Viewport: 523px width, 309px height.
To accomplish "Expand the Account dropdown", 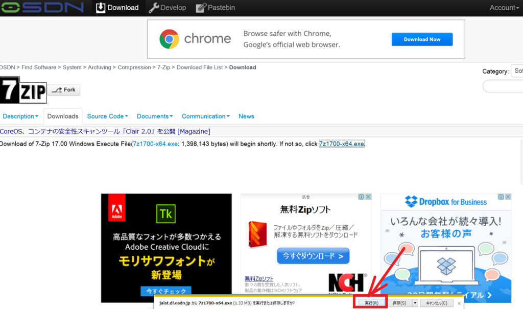I will pos(504,8).
